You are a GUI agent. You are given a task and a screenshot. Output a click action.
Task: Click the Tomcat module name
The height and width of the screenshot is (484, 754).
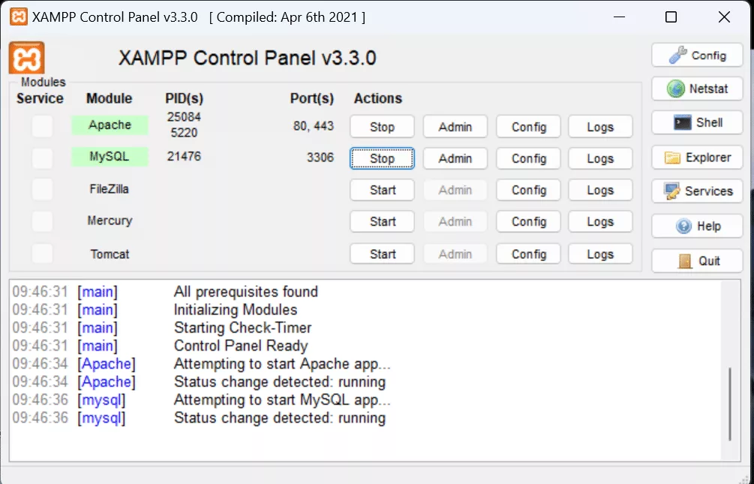(x=110, y=254)
